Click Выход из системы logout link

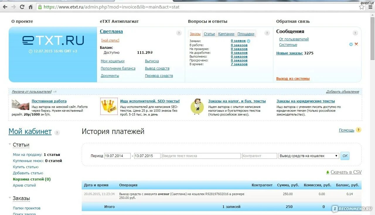293,79
